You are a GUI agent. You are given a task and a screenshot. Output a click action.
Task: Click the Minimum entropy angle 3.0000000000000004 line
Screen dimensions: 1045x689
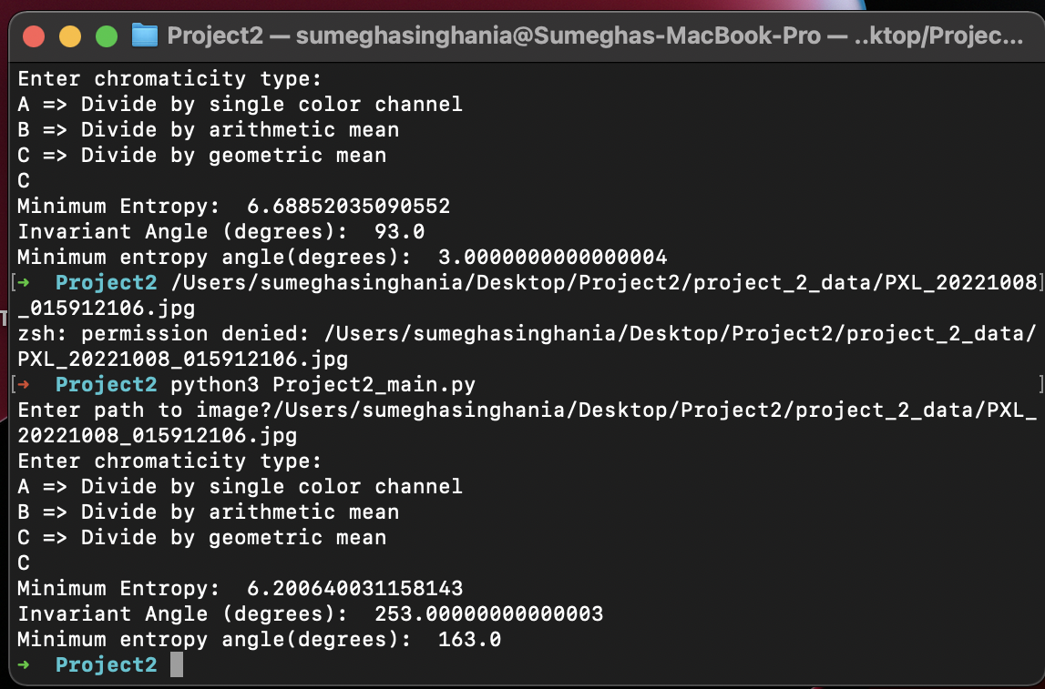(342, 258)
